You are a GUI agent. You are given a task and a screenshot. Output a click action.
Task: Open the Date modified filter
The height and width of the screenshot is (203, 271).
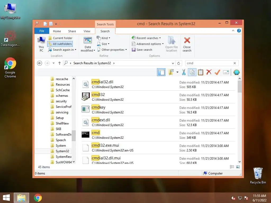tap(88, 44)
